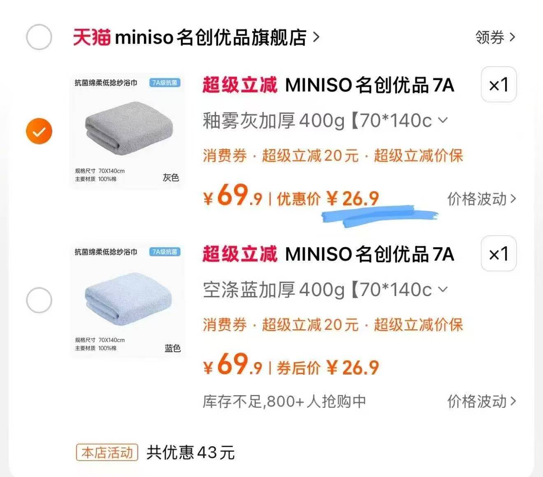Open the 天猫 Tmall logo

tap(91, 37)
